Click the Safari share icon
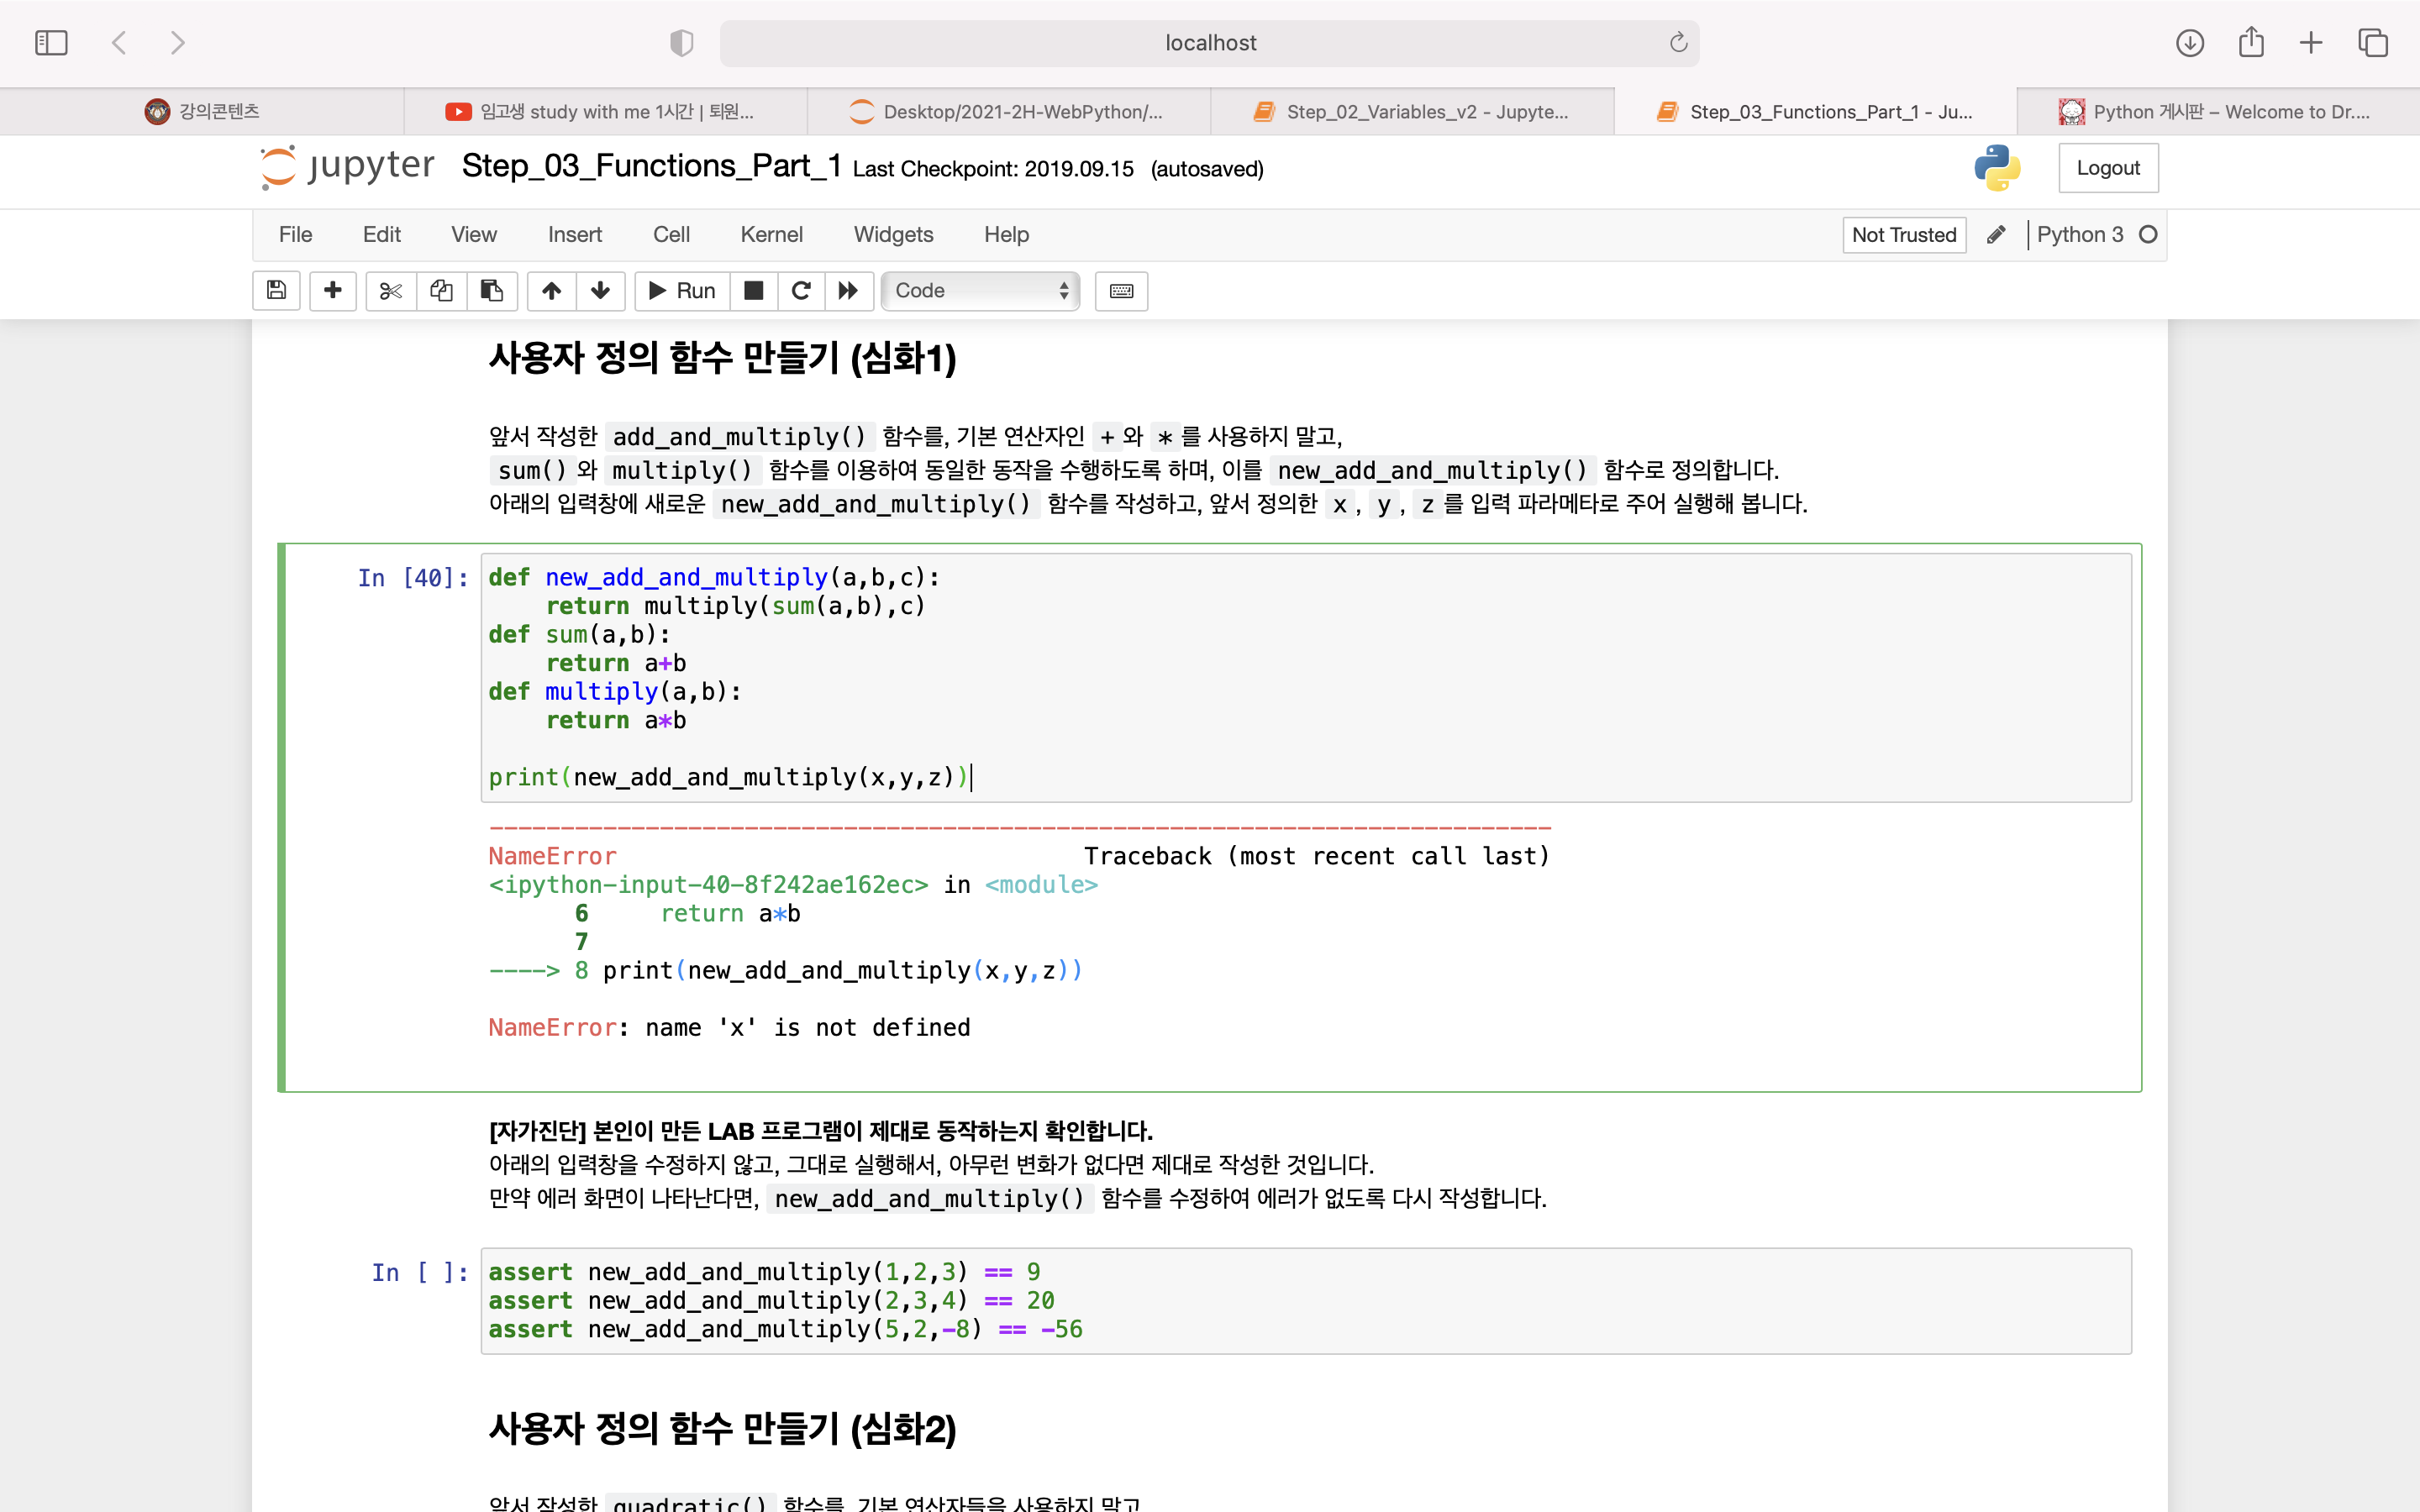 click(2251, 42)
